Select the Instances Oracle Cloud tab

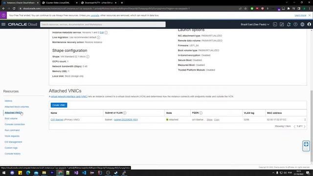point(21,3)
